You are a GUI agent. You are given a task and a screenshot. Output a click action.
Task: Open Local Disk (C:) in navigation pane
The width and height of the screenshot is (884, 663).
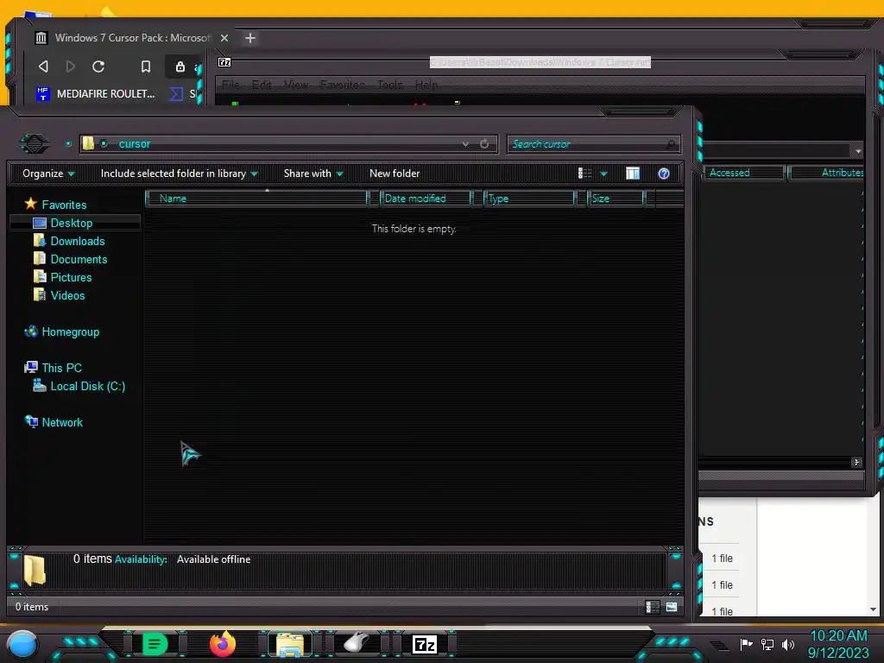pos(79,386)
